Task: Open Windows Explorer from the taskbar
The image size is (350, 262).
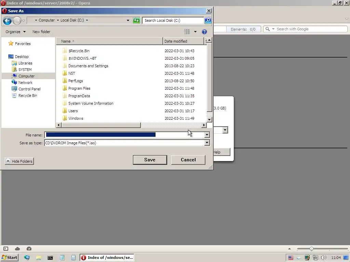Action: [39, 258]
